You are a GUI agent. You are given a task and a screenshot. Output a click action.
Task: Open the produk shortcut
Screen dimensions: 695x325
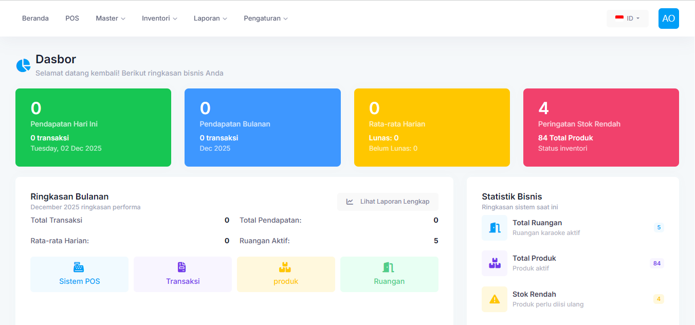pos(286,274)
